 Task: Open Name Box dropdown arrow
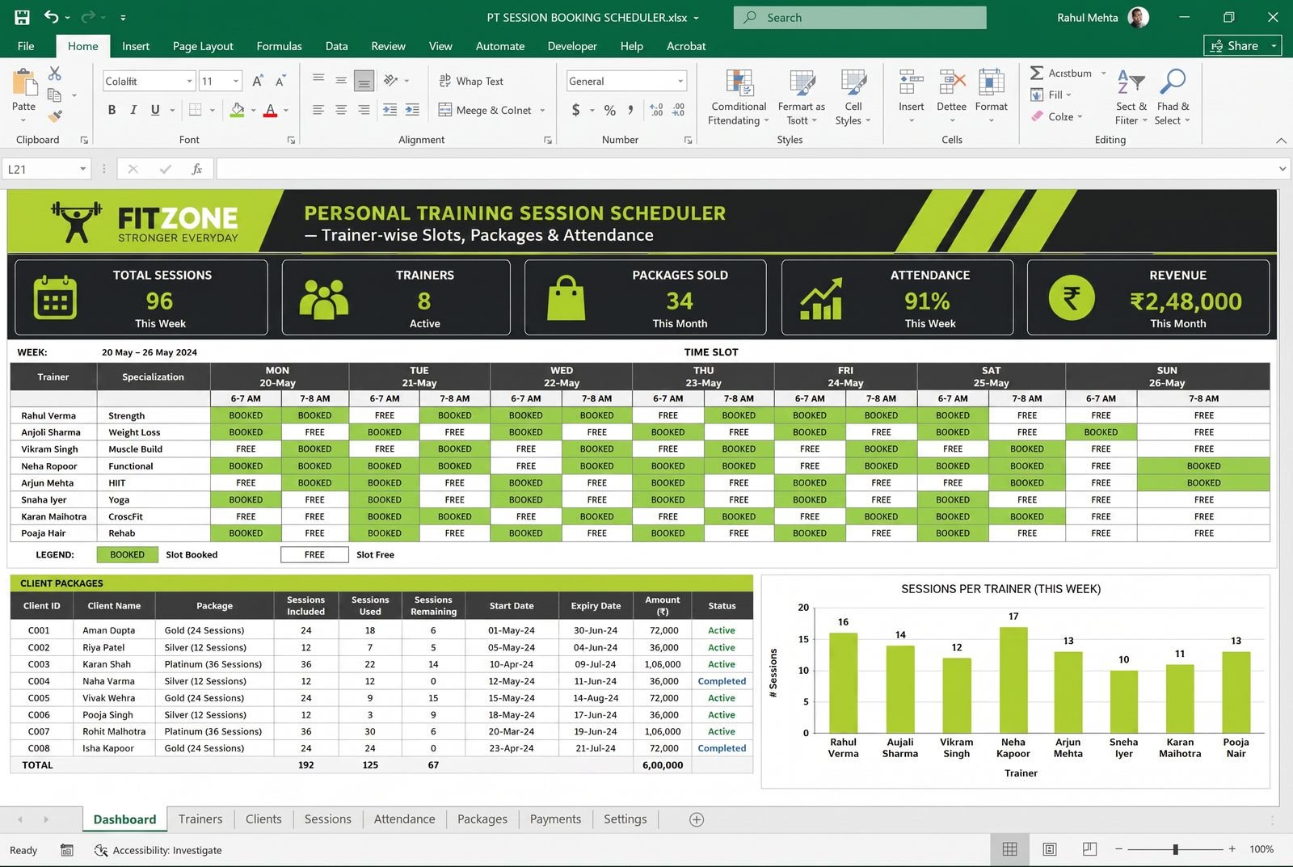click(82, 169)
